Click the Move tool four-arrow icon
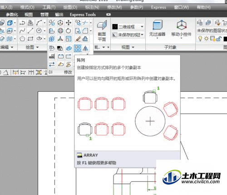 (69, 23)
